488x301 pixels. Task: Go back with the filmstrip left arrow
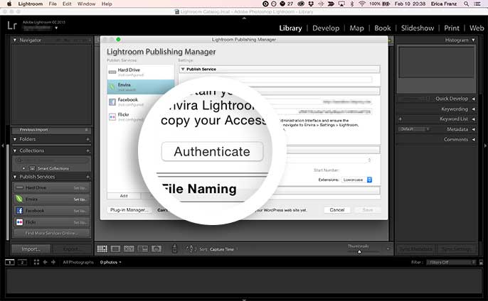pyautogui.click(x=45, y=262)
